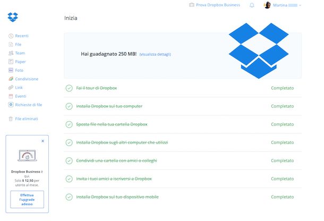Open the Paper section in the sidebar
324x221 pixels.
point(20,62)
